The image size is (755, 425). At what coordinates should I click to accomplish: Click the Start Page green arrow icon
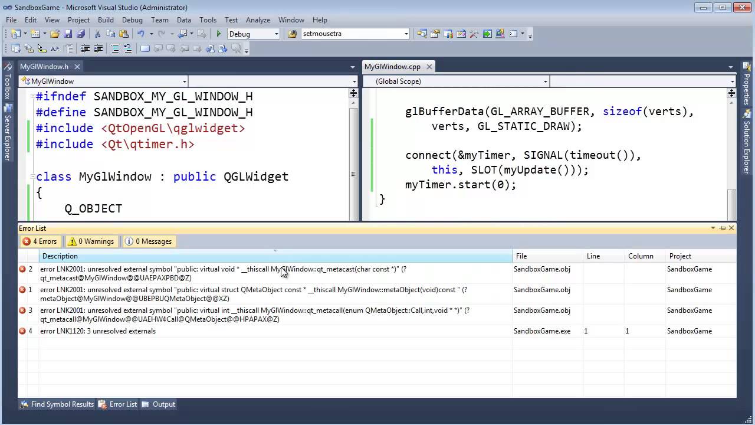(487, 34)
